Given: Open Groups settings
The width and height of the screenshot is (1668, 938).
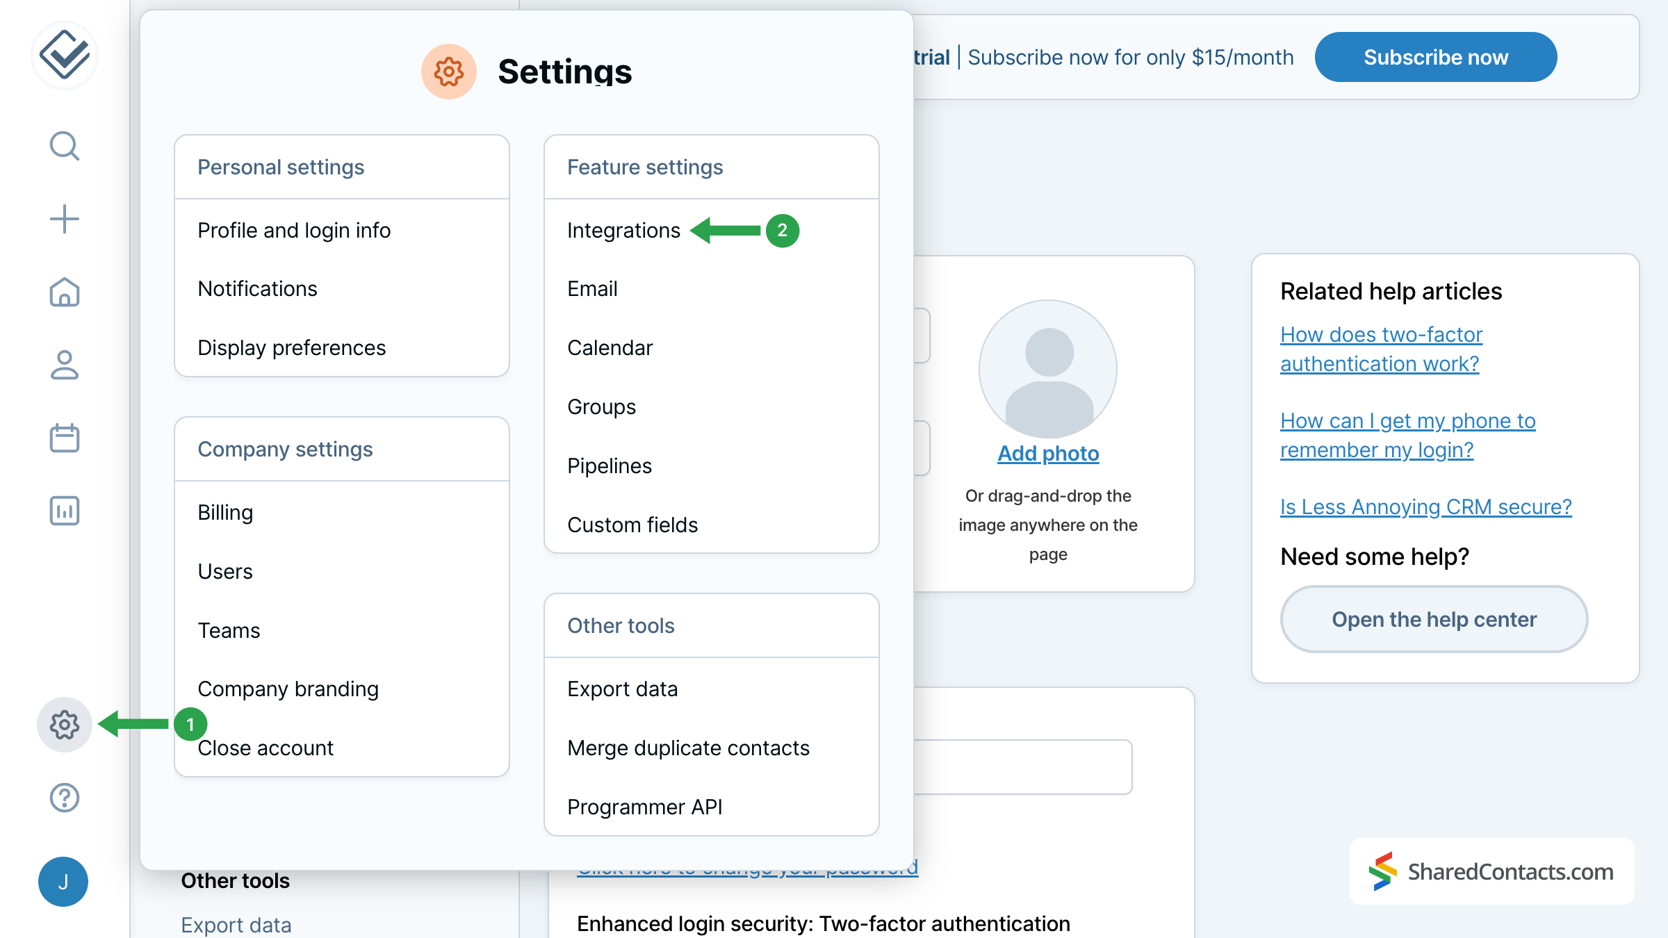Looking at the screenshot, I should pos(601,406).
